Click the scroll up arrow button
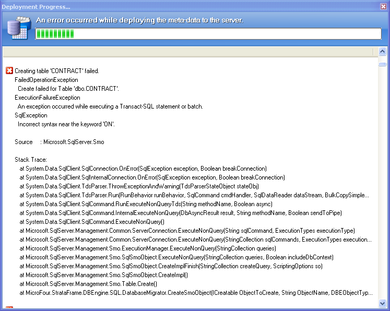 382,52
